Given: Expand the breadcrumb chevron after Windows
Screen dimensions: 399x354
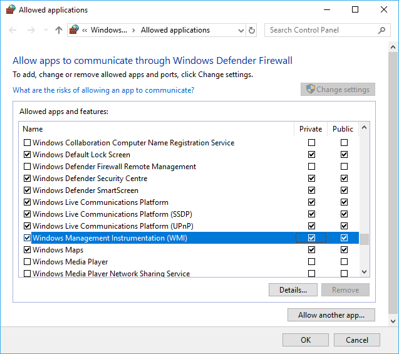Looking at the screenshot, I should 133,30.
